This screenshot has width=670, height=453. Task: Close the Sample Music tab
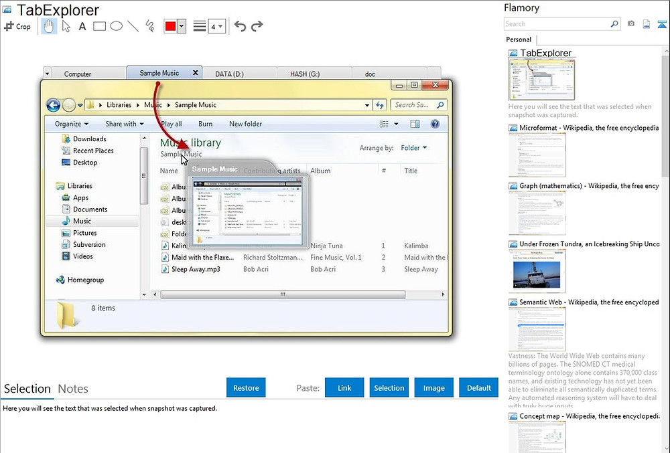(195, 72)
